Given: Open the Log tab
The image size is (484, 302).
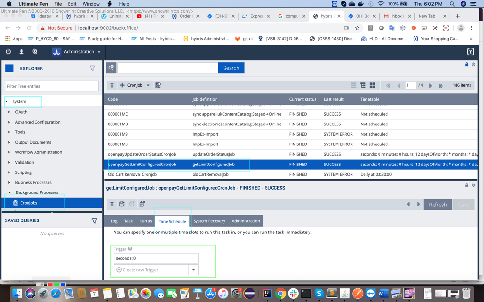Looking at the screenshot, I should (114, 221).
